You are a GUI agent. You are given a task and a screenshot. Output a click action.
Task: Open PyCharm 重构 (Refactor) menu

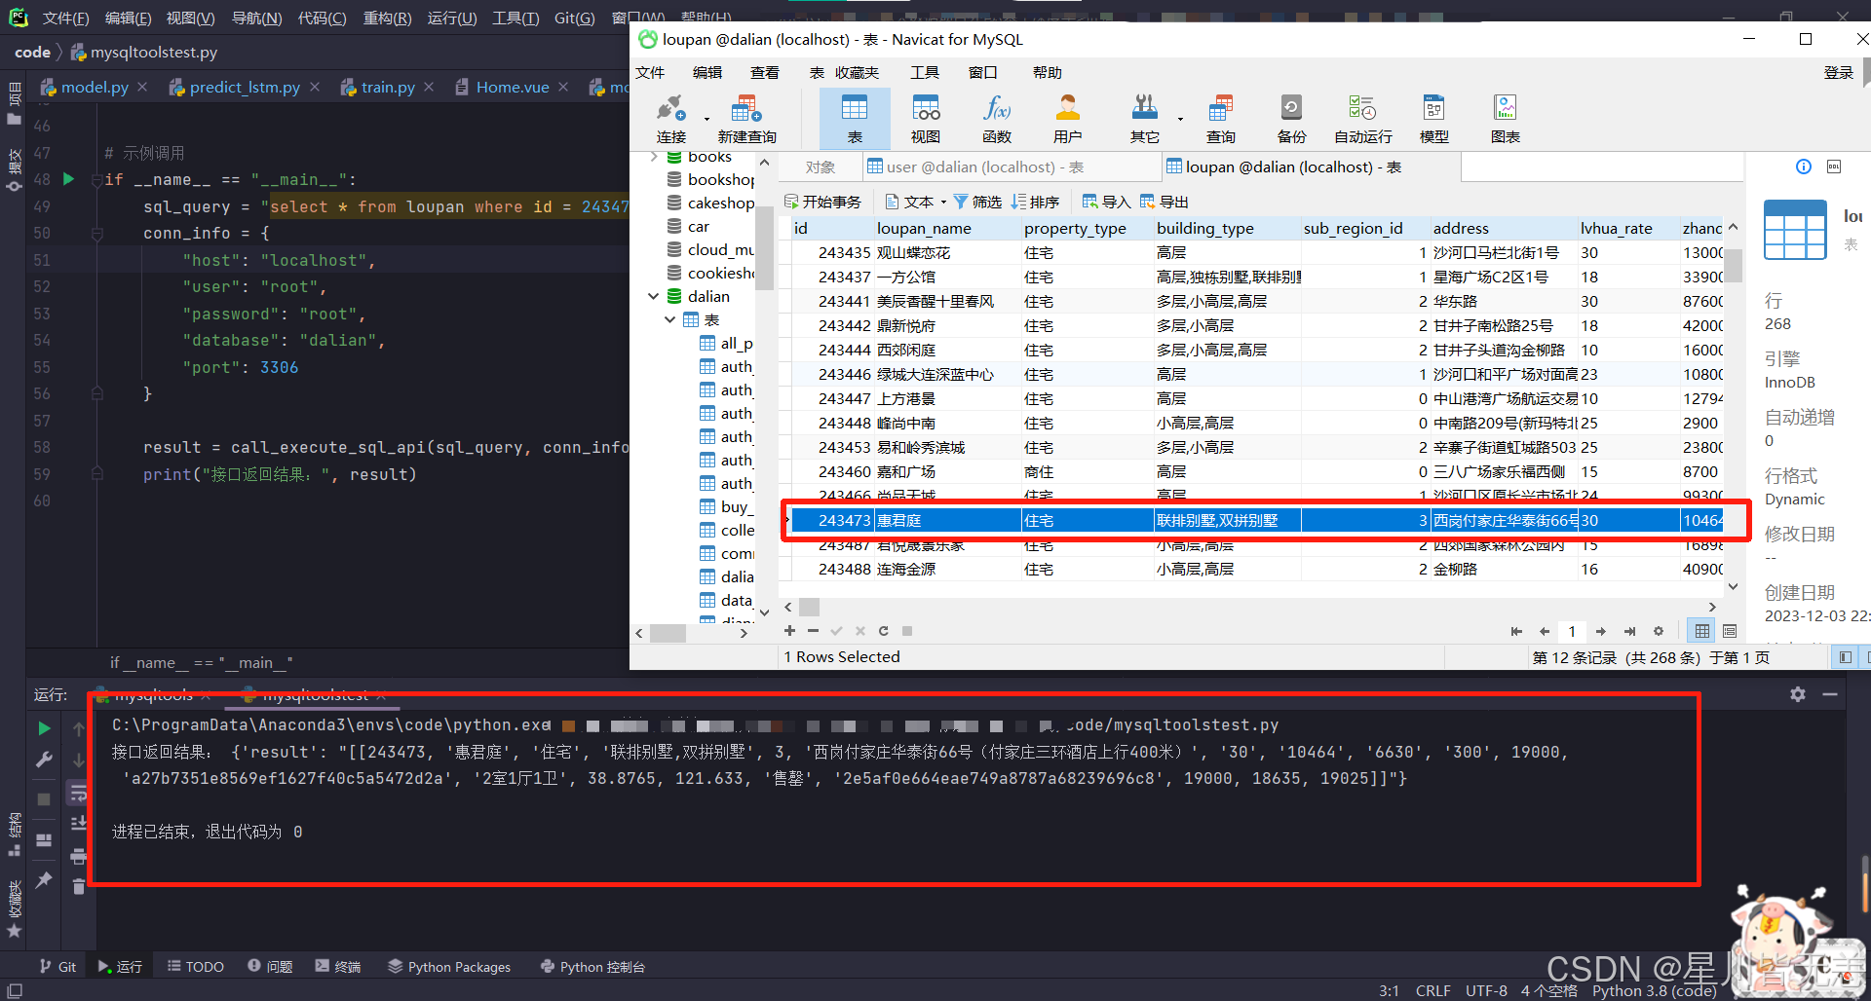point(387,19)
